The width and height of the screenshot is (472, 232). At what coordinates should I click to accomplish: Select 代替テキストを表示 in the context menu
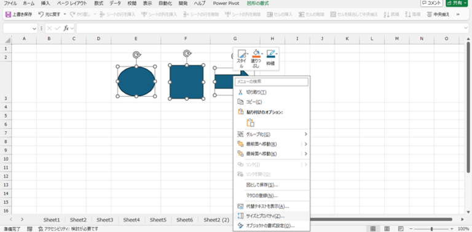point(272,206)
